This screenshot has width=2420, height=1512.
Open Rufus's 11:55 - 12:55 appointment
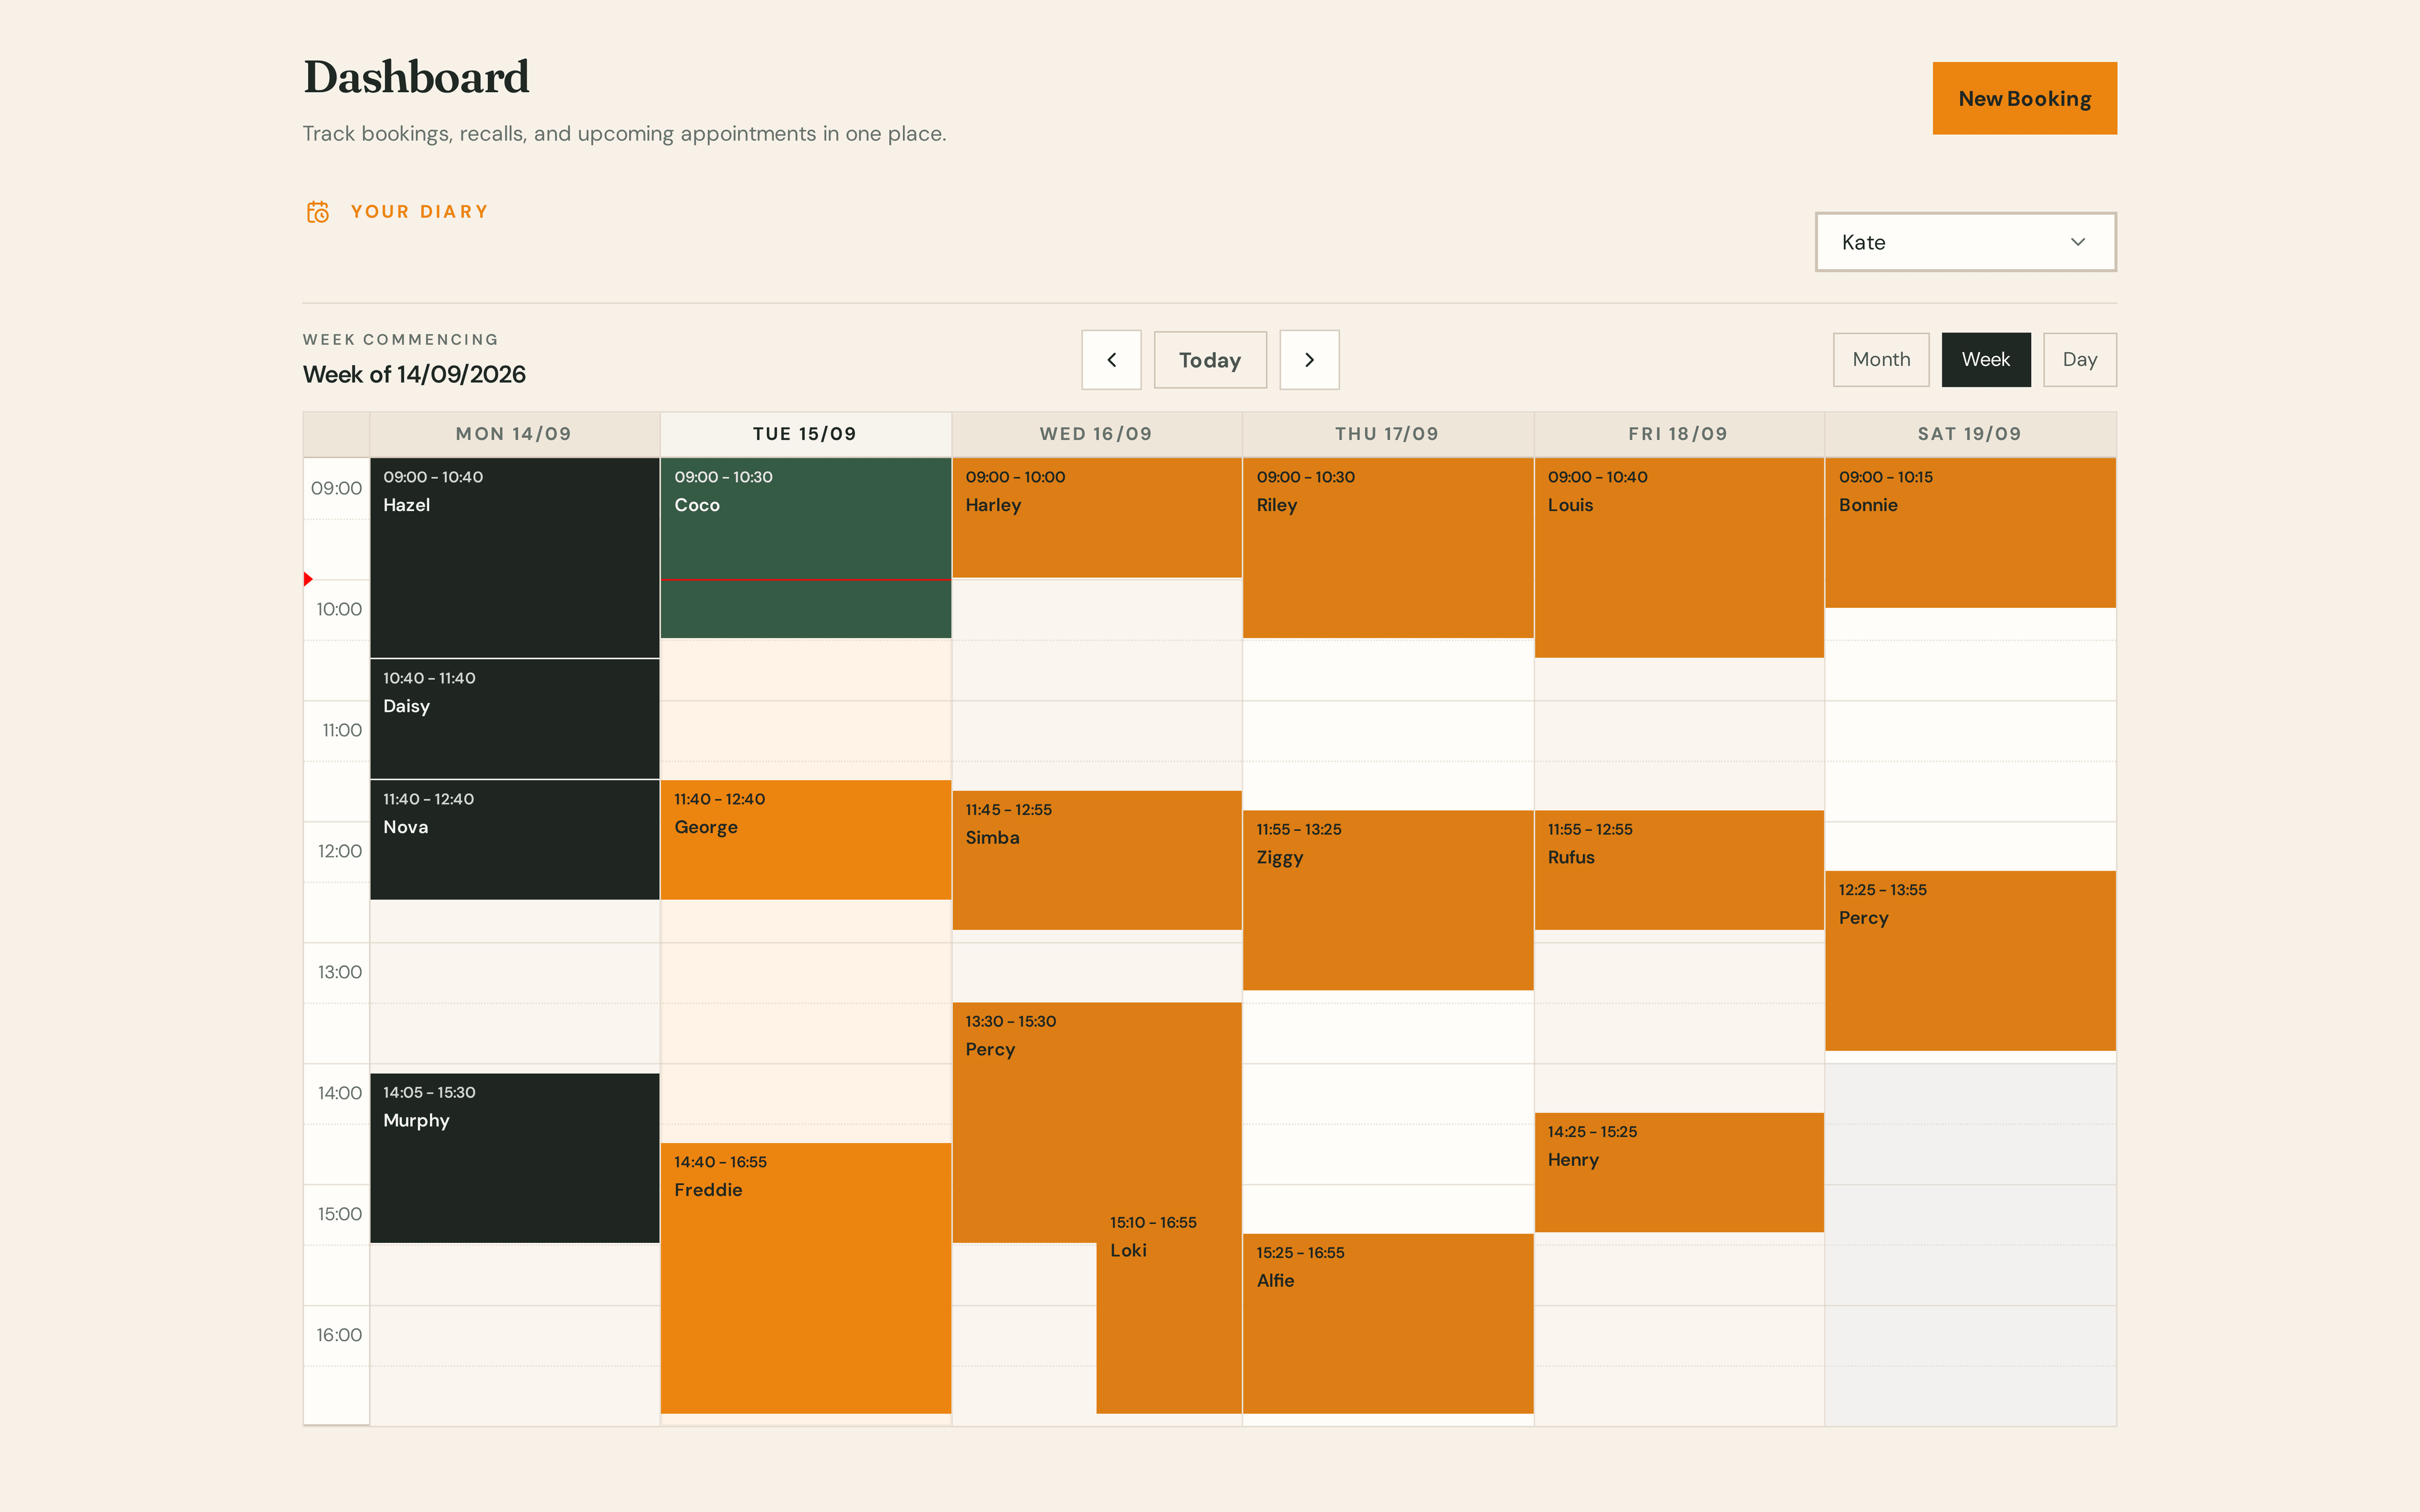point(1678,870)
